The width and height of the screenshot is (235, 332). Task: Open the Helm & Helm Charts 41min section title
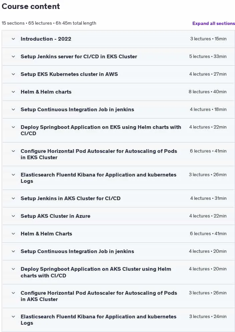tap(46, 234)
